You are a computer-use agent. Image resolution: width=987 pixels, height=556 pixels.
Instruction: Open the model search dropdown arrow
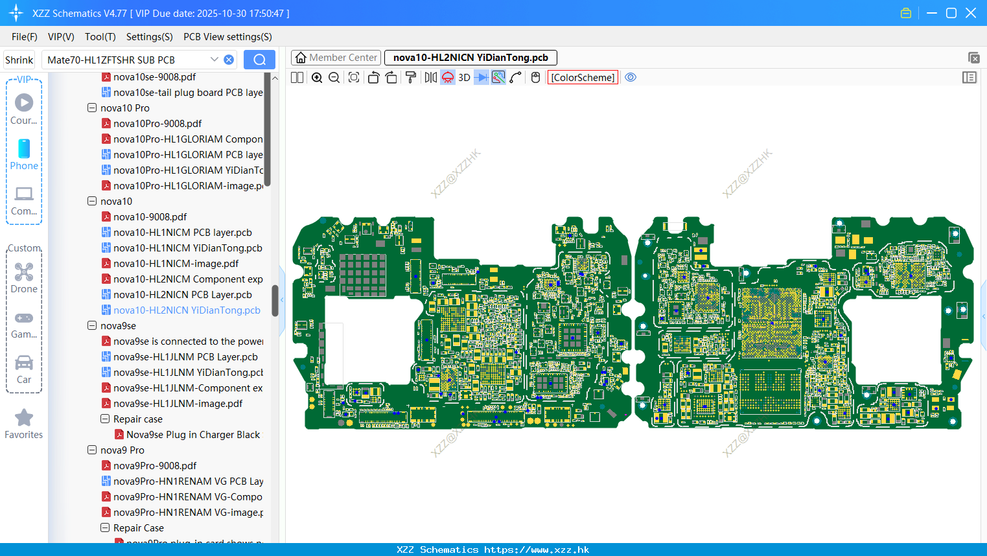(x=215, y=60)
